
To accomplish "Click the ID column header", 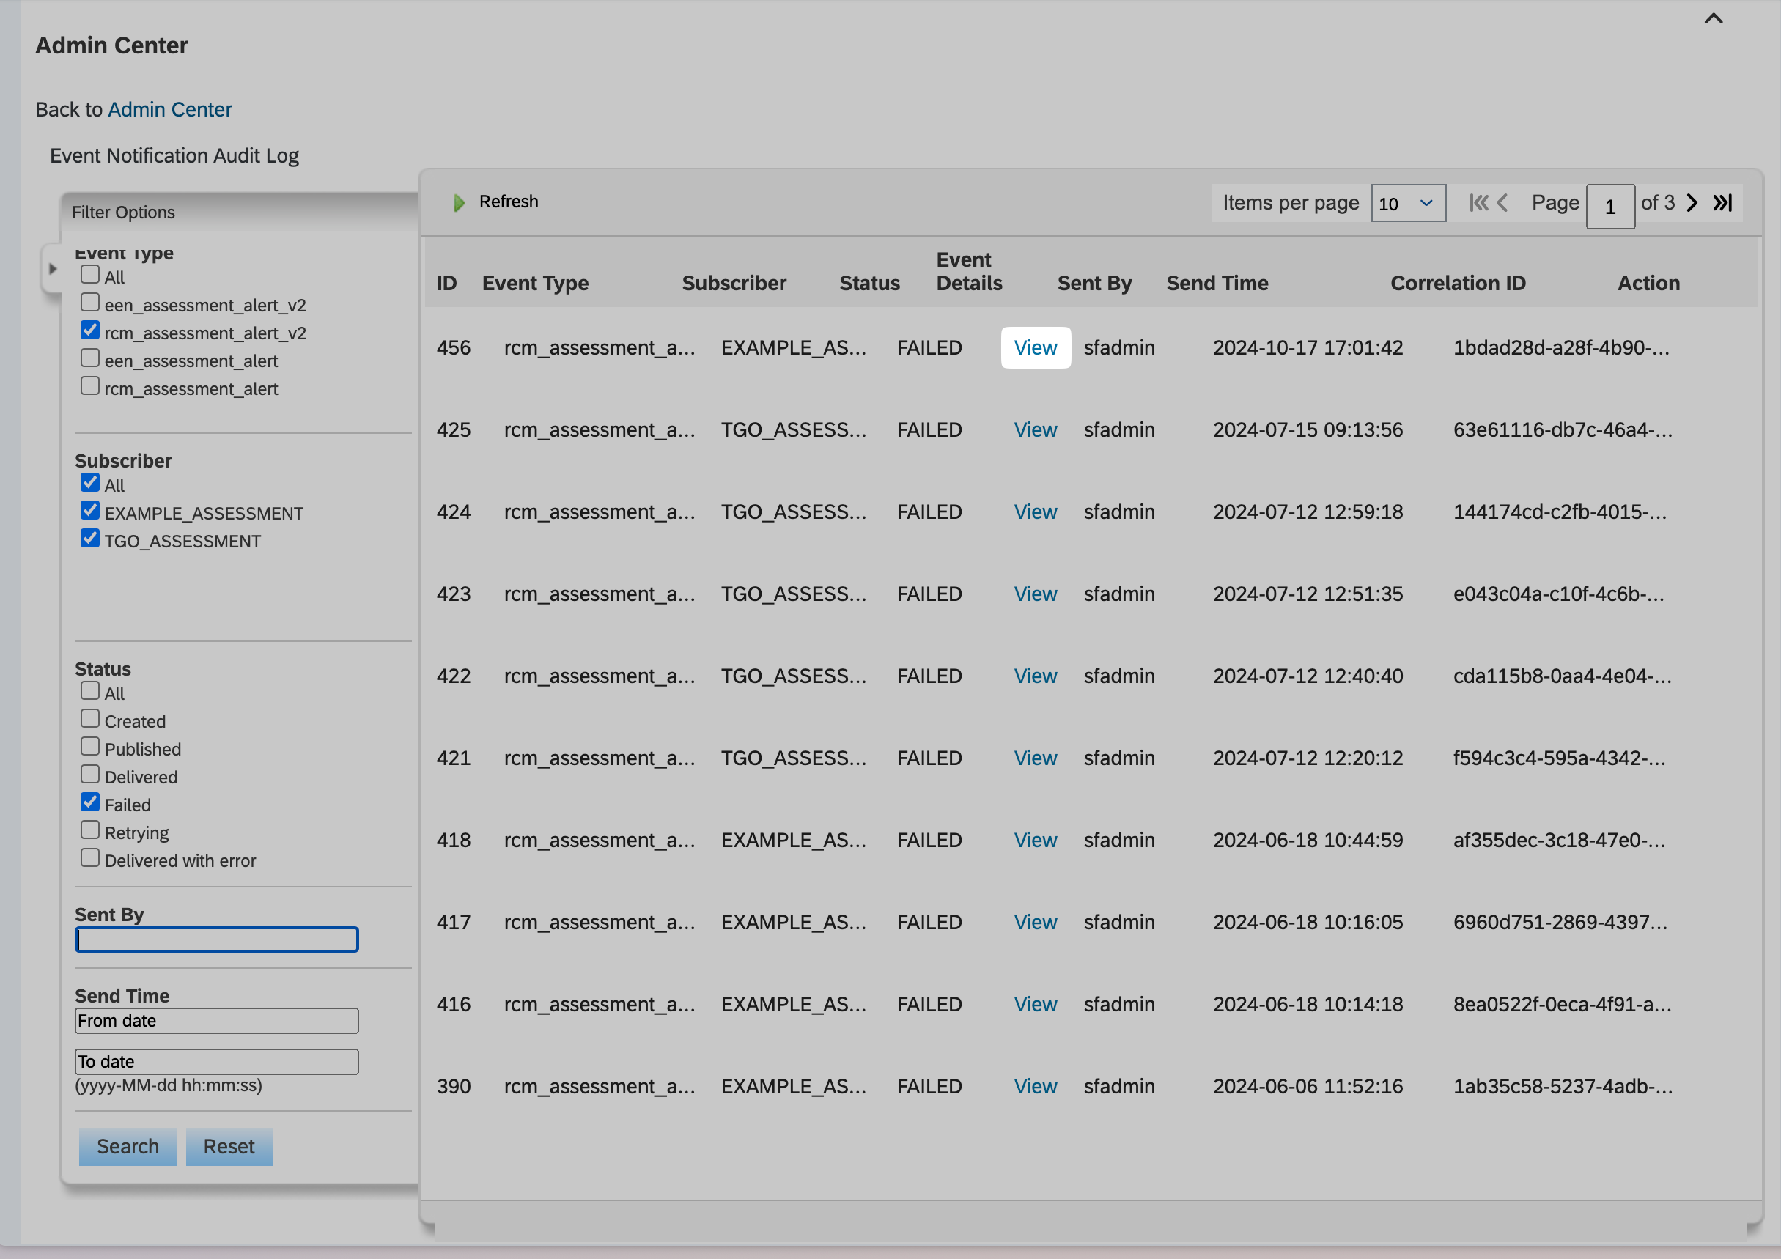I will click(447, 283).
